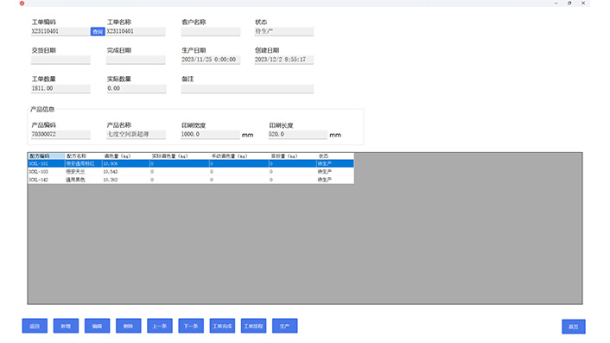
Task: Click the 首页 button at bottom right
Action: pyautogui.click(x=574, y=327)
